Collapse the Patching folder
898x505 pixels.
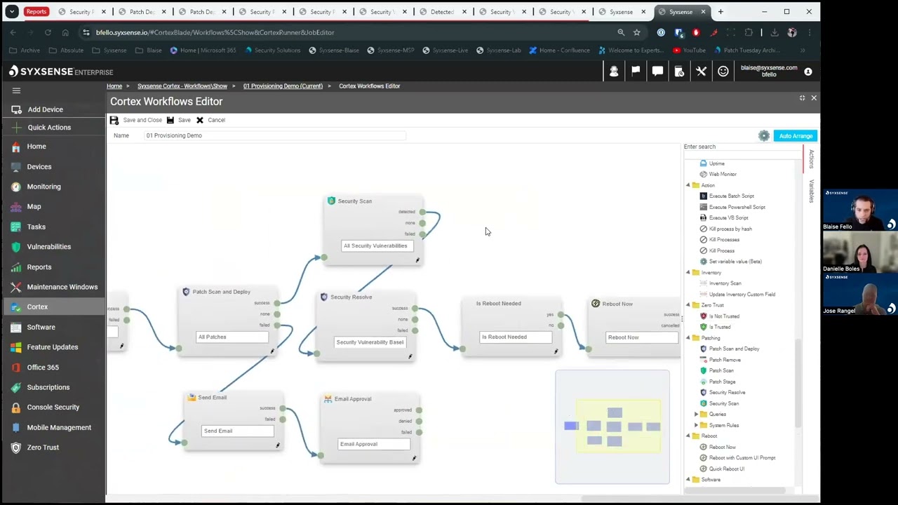tap(688, 338)
